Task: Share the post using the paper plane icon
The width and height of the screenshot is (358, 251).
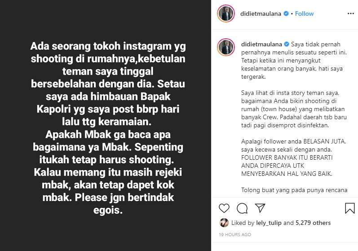Action: point(260,208)
